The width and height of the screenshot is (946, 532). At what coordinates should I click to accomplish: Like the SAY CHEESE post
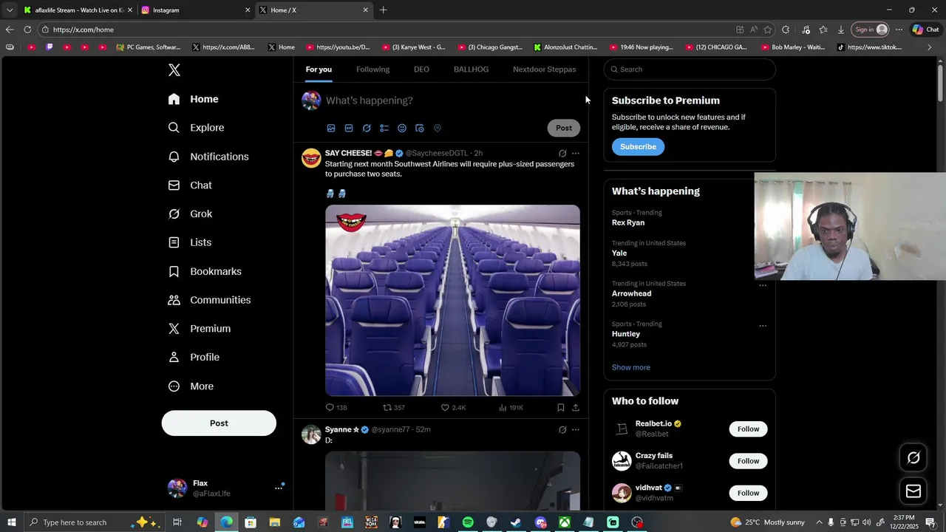pos(453,408)
